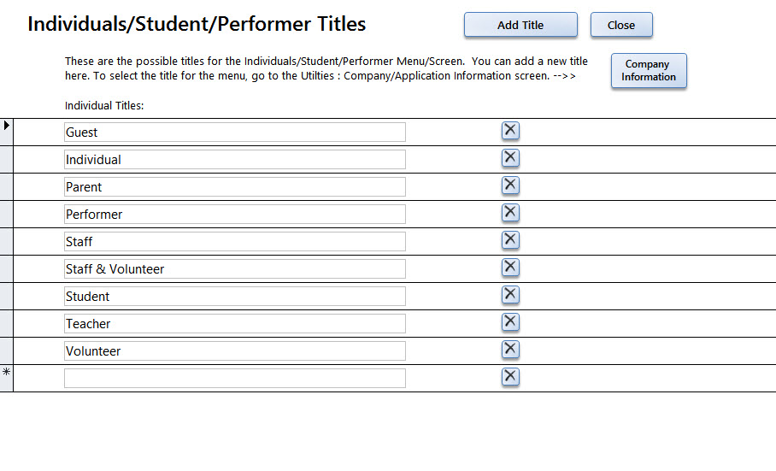Click the X next to Student
Image resolution: width=776 pixels, height=471 pixels.
[x=510, y=295]
